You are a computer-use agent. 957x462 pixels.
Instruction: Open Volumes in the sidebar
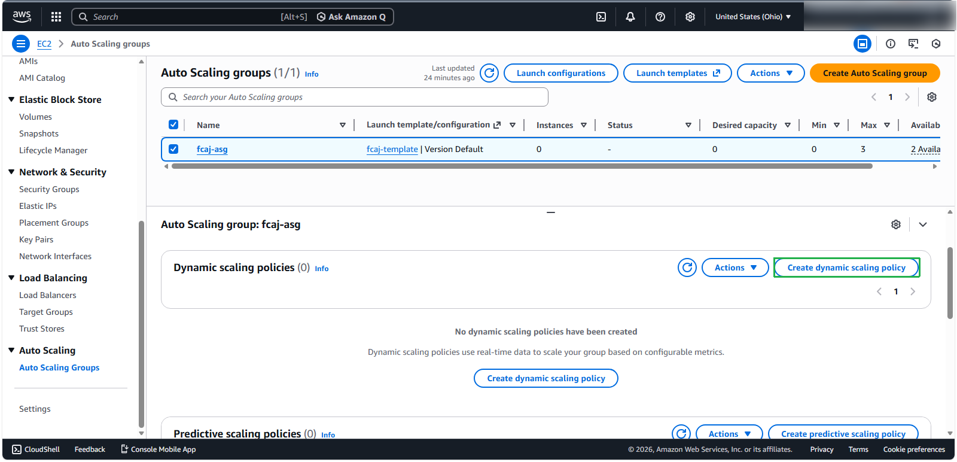[x=35, y=117]
